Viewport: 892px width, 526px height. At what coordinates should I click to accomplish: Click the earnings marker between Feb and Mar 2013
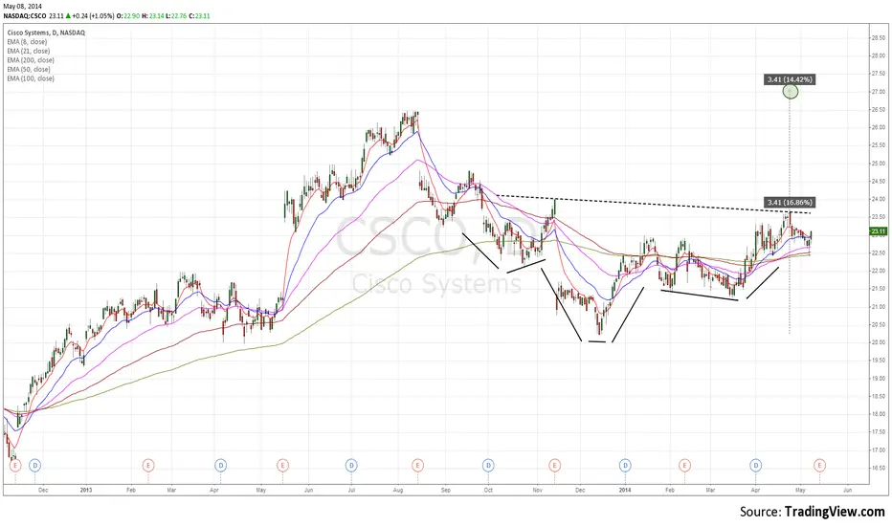point(148,465)
